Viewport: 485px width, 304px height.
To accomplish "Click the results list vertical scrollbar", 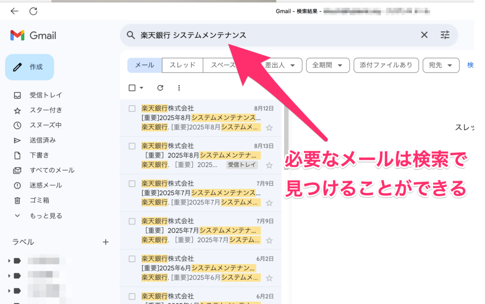I will click(286, 138).
